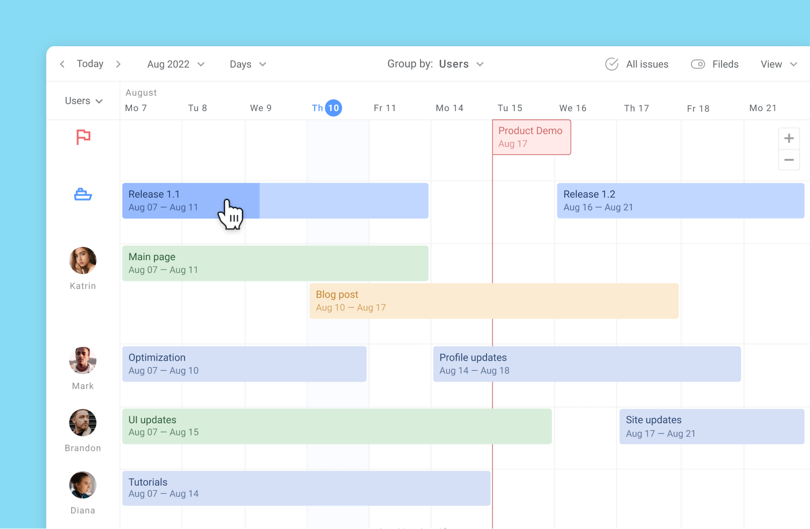Click Katrin's profile avatar
Viewport: 810px width, 529px height.
pos(83,261)
